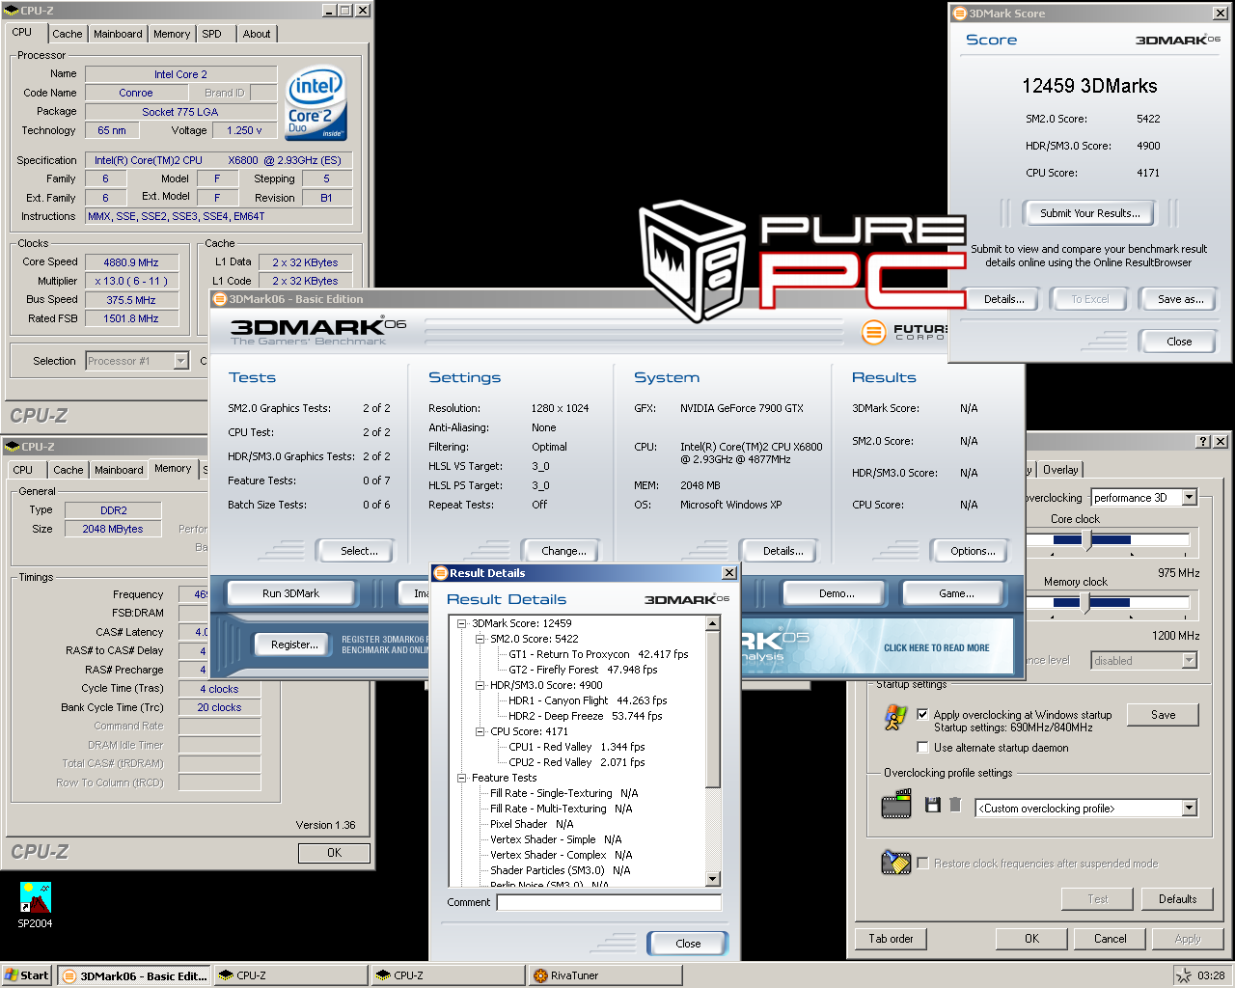Click Save next to startup settings
This screenshot has height=988, width=1235.
pyautogui.click(x=1164, y=715)
